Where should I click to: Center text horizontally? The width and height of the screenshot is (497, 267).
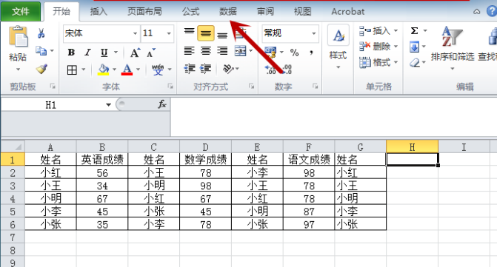(206, 50)
